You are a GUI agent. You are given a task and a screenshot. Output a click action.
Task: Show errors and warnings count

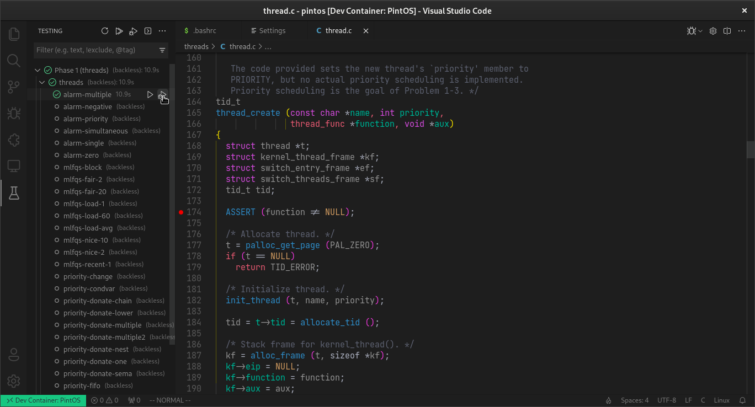pos(105,400)
